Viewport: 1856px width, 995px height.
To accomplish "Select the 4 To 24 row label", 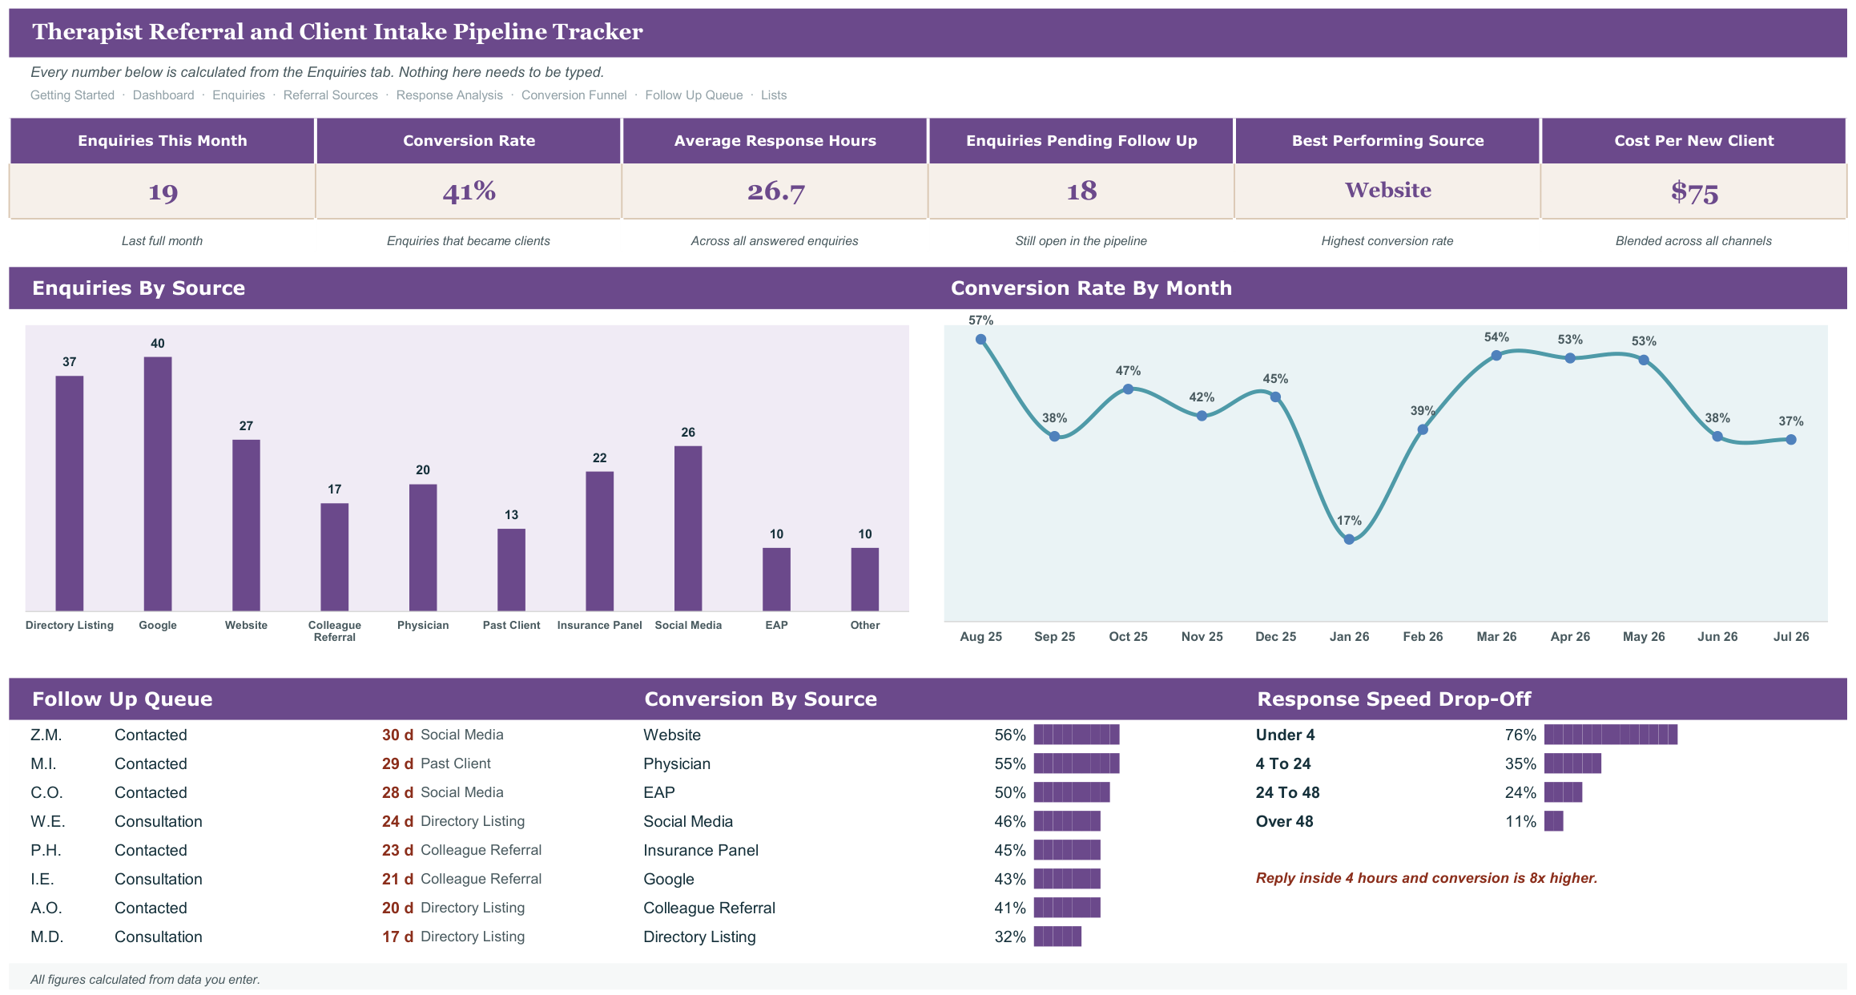I will coord(1283,764).
